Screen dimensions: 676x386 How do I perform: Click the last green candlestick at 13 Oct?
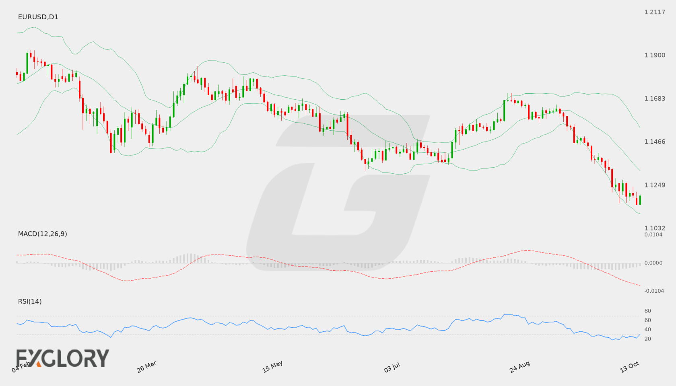tap(640, 200)
